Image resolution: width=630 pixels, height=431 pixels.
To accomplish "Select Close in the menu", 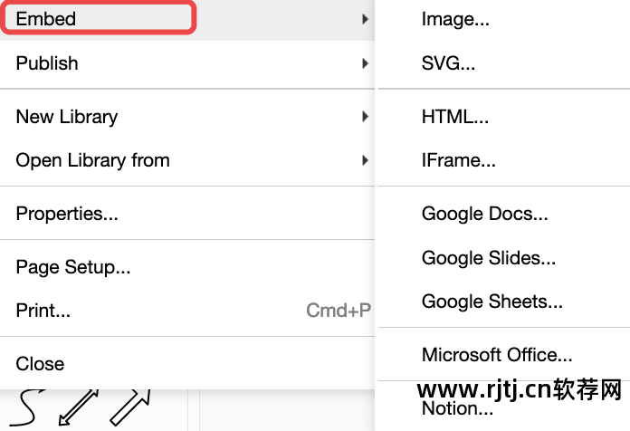I will pos(40,364).
